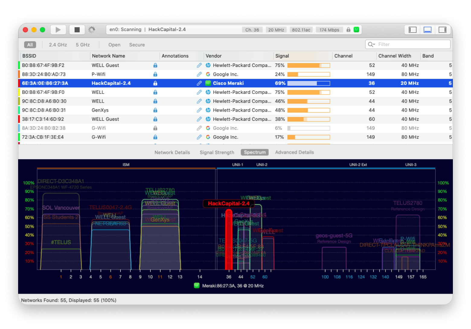Viewport: 471px width, 329px height.
Task: Filter networks by 5 GHz band
Action: click(x=83, y=45)
